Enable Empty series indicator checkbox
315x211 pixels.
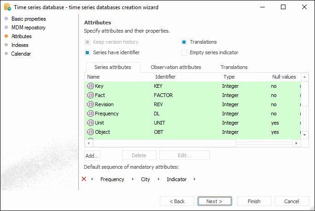point(184,52)
